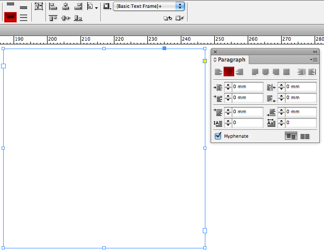Click the highlighted Align center icon

coord(228,72)
